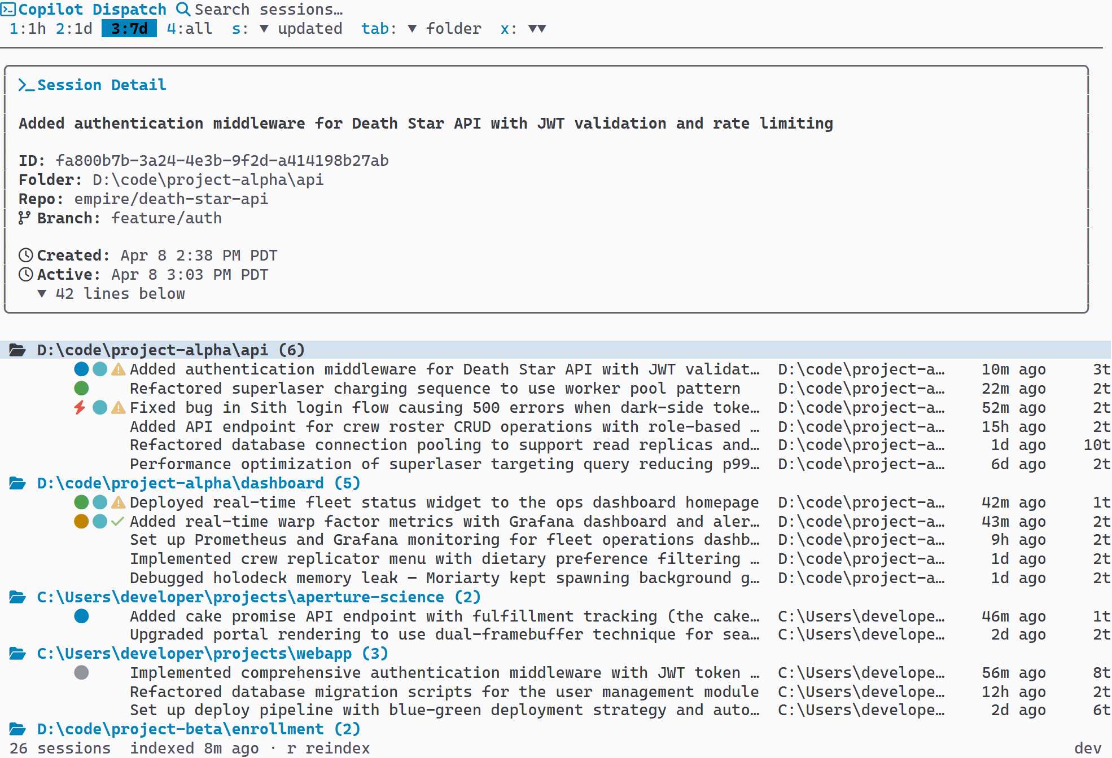Image resolution: width=1112 pixels, height=758 pixels.
Task: Select session Refactored database connection pooling
Action: coord(555,445)
